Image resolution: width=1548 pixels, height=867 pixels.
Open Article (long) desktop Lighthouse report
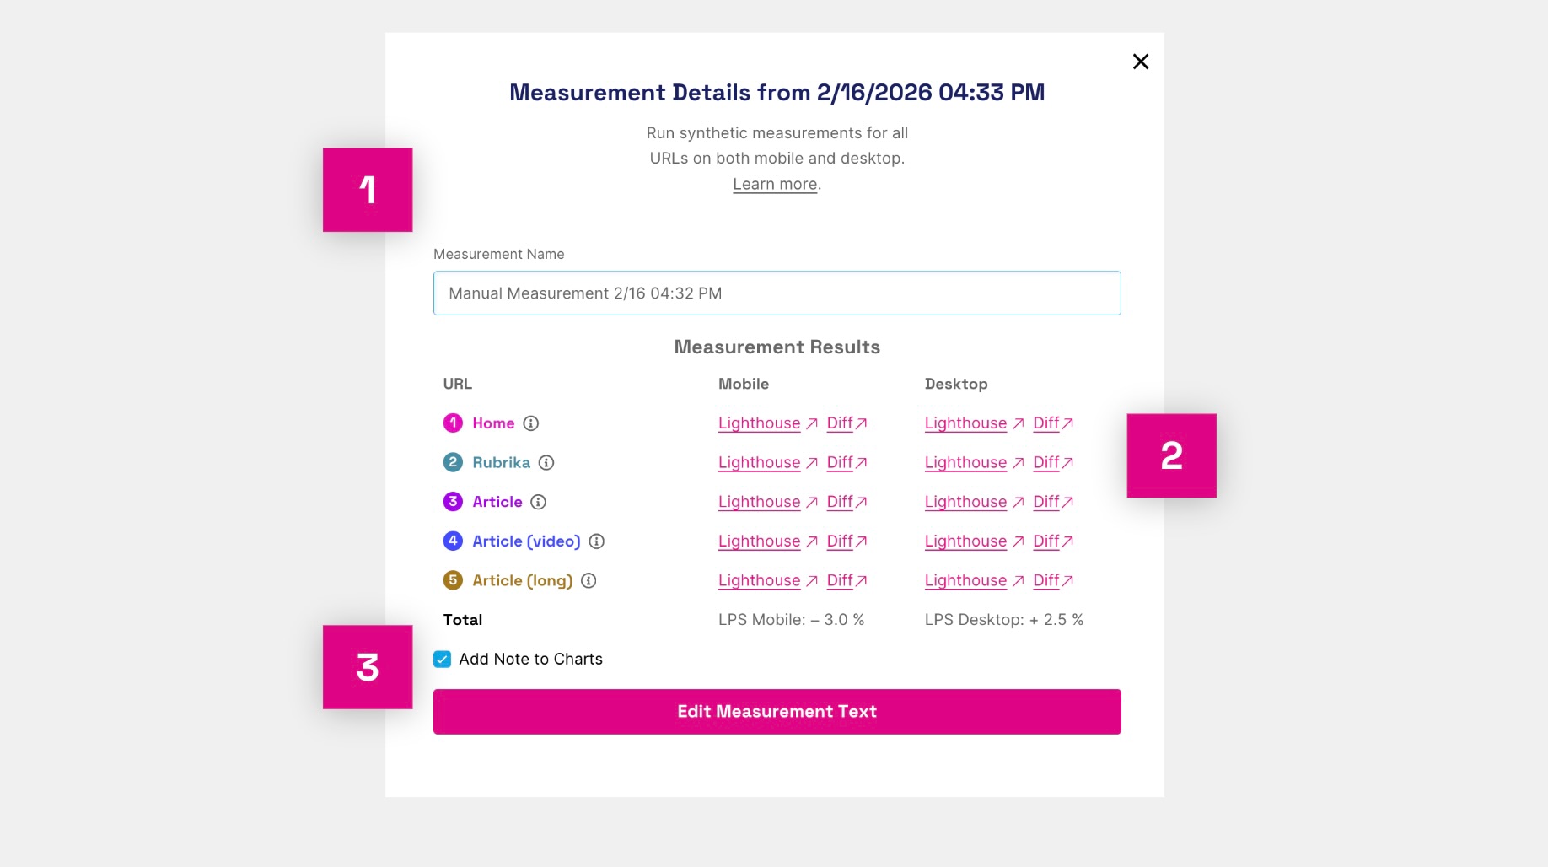click(965, 581)
